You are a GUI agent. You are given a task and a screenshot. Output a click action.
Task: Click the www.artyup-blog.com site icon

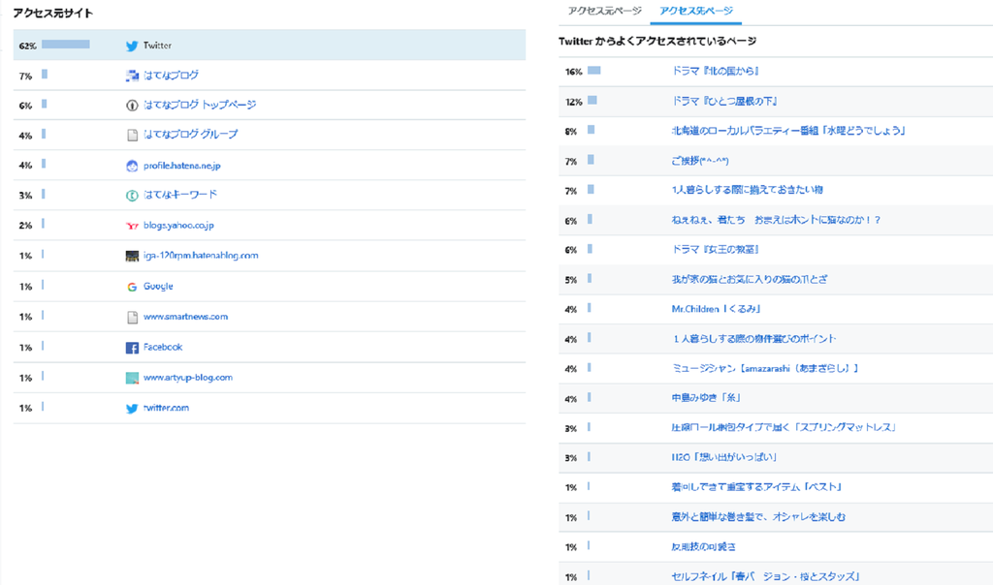coord(132,378)
